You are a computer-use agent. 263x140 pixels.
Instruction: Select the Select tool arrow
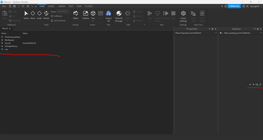tap(26, 13)
